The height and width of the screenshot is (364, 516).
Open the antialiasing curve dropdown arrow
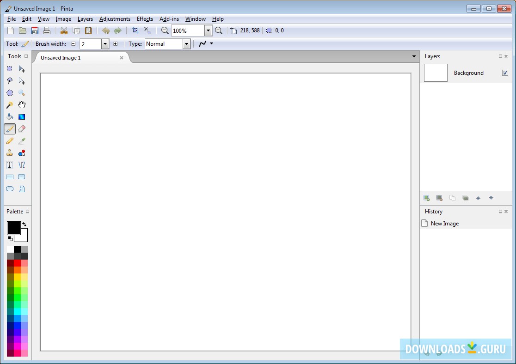pos(212,43)
